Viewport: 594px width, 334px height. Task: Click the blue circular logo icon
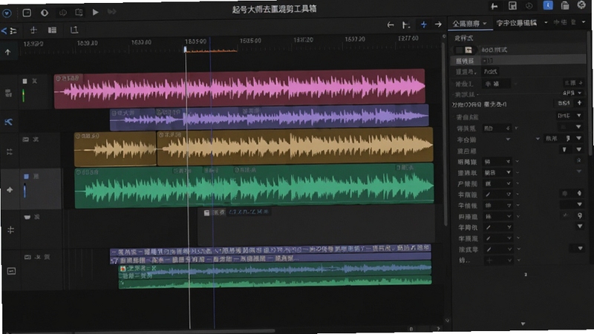click(x=7, y=13)
